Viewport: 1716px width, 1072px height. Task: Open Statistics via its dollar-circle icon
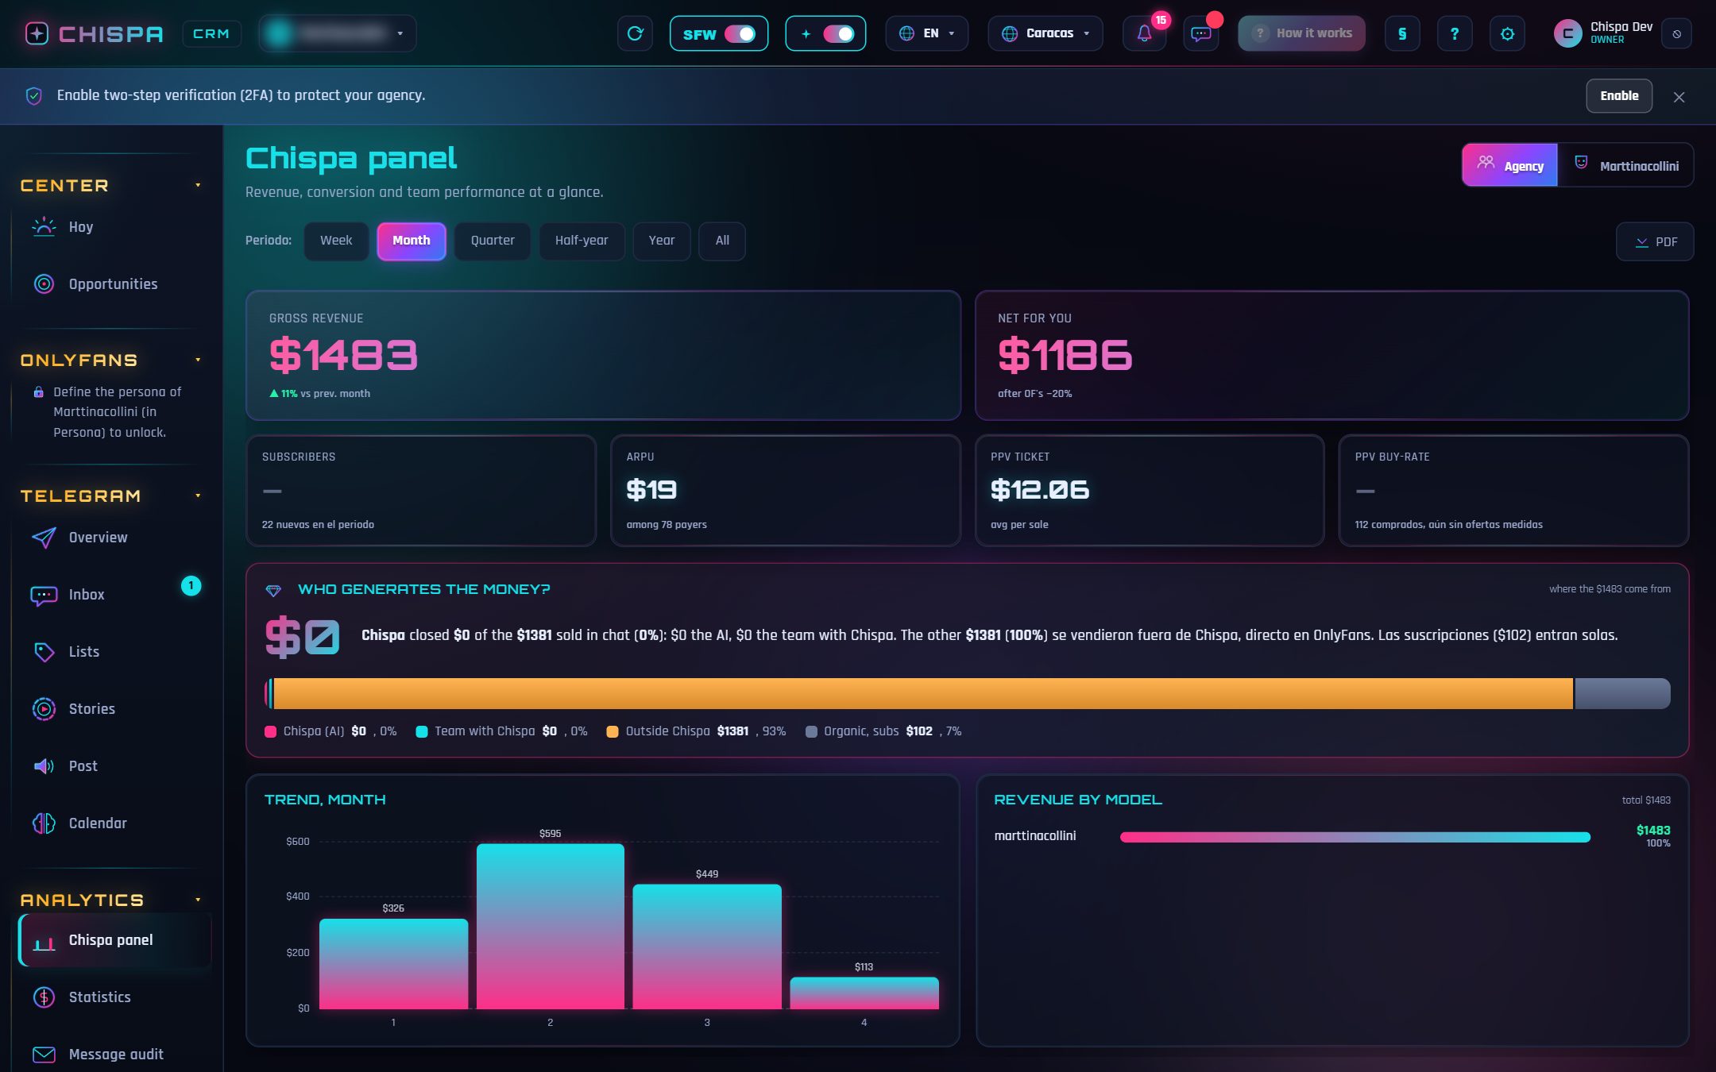pyautogui.click(x=44, y=997)
